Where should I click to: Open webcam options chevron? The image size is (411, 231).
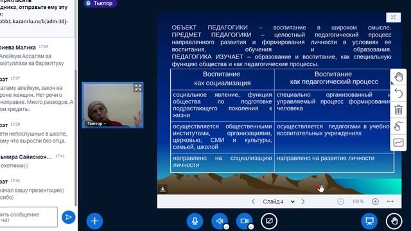coord(251,227)
